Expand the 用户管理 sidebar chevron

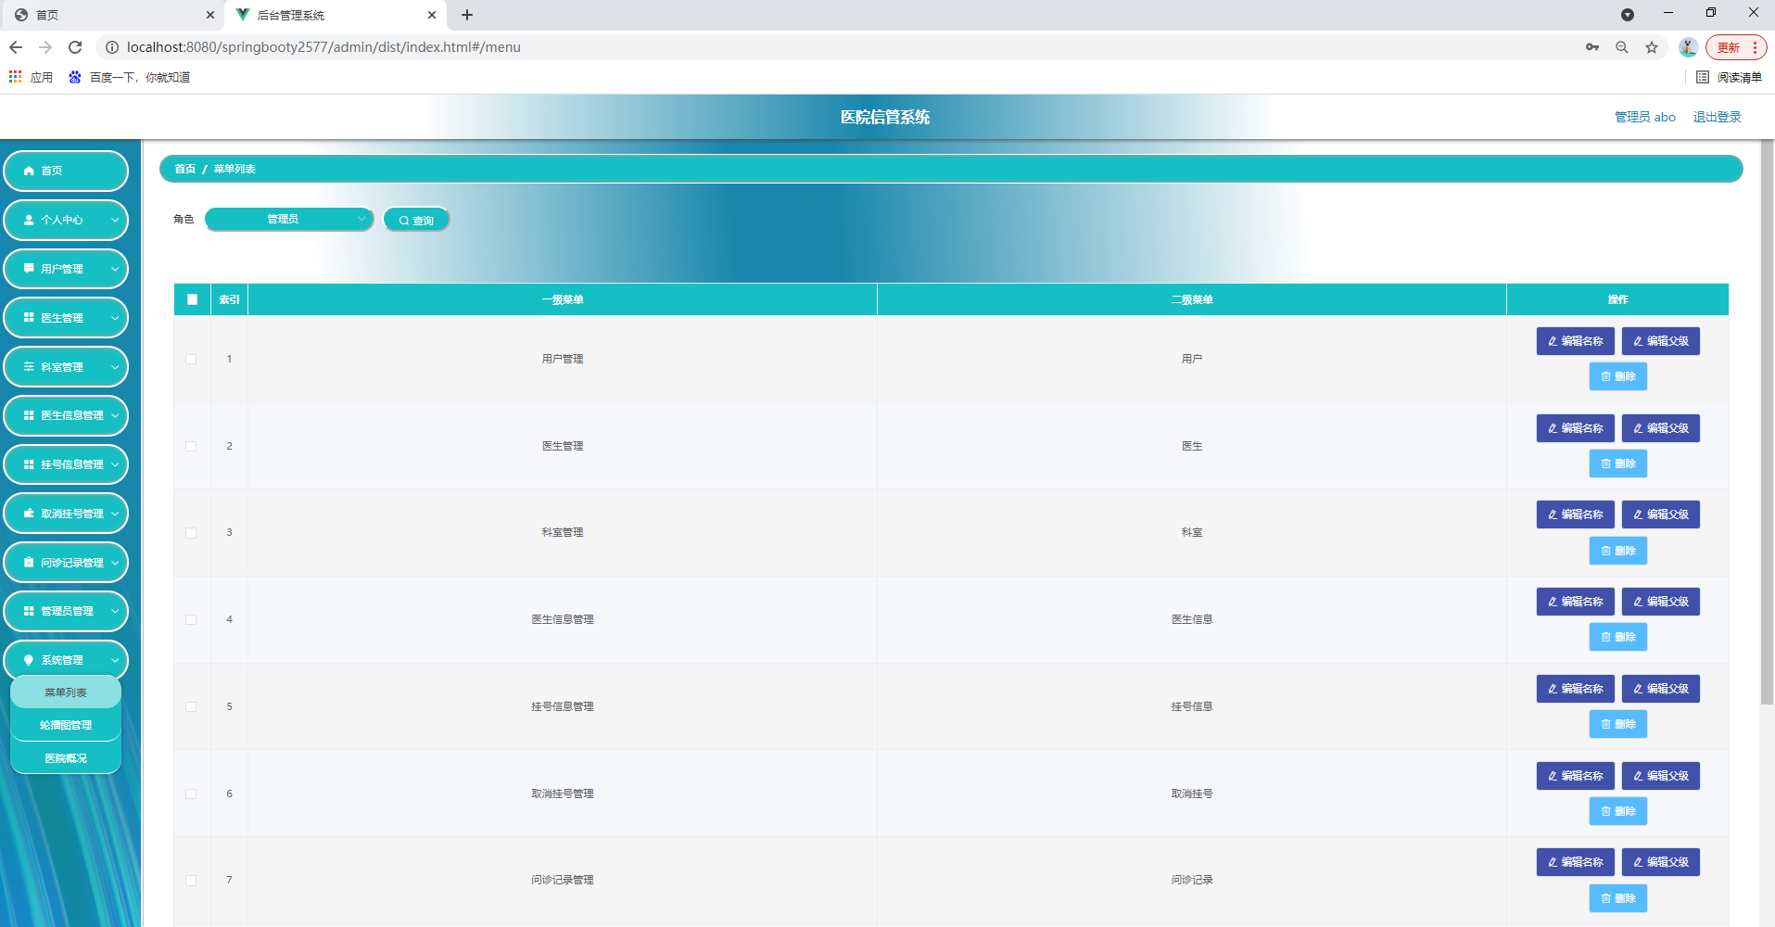(x=115, y=269)
